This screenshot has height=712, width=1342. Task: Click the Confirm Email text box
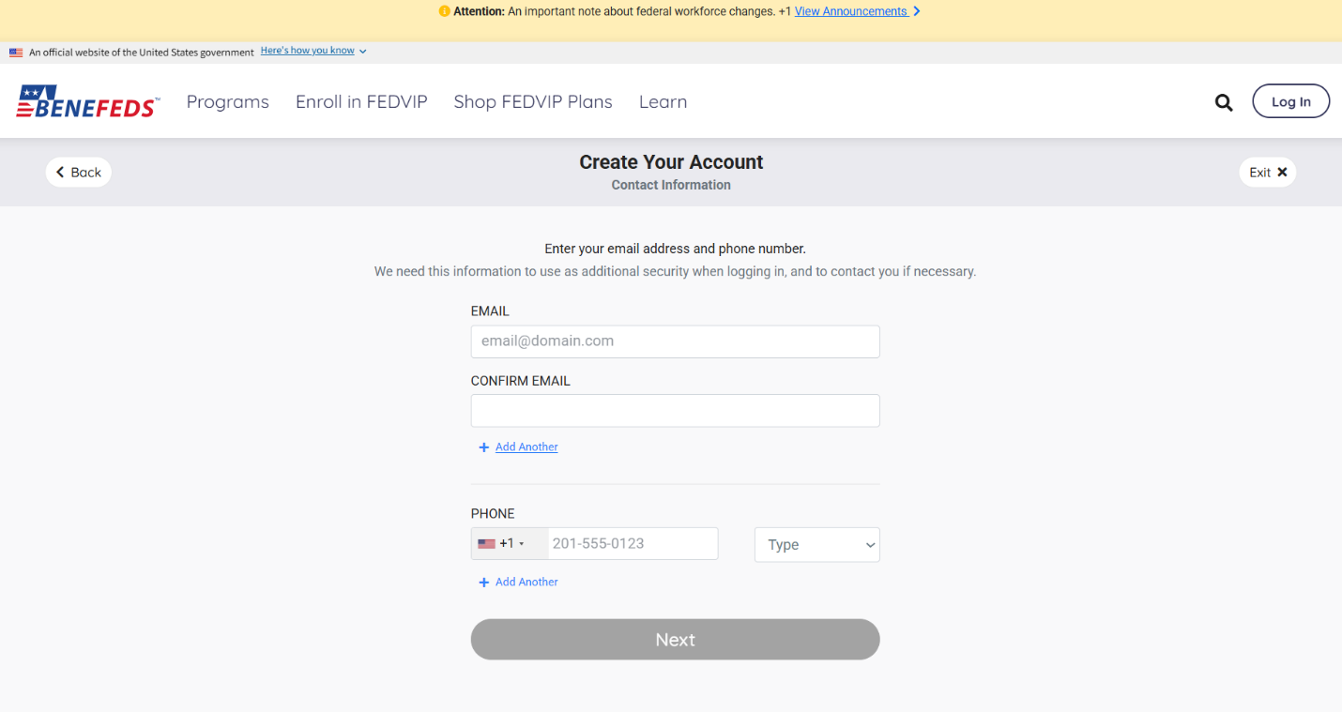point(675,411)
